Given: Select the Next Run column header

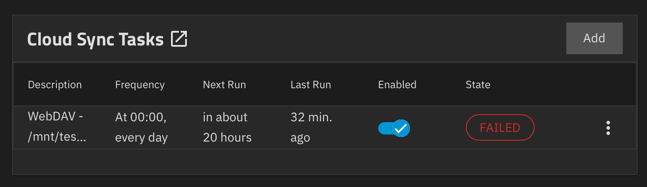Looking at the screenshot, I should [224, 85].
